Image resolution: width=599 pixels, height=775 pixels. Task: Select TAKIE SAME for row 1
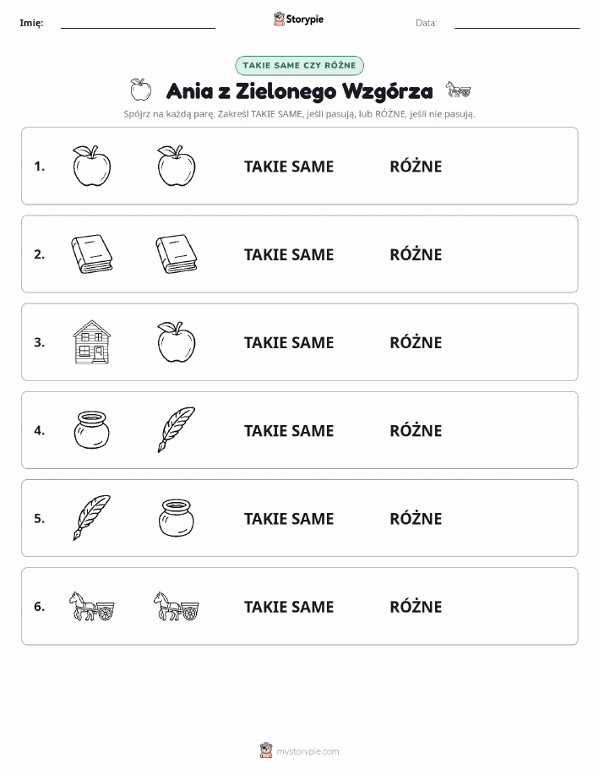(289, 166)
